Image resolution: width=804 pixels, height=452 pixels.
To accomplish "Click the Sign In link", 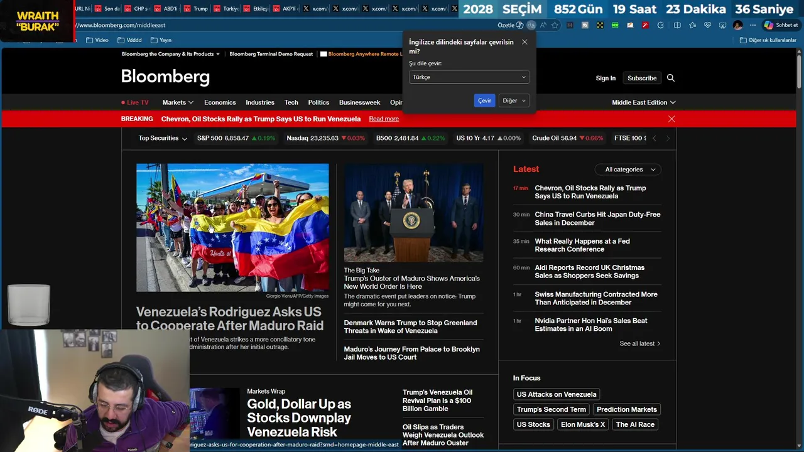I will (606, 78).
